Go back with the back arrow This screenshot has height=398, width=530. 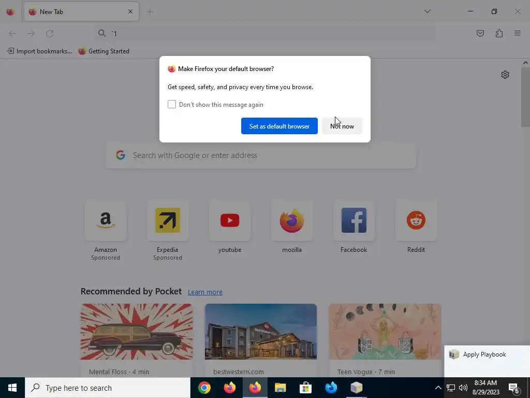(x=12, y=33)
